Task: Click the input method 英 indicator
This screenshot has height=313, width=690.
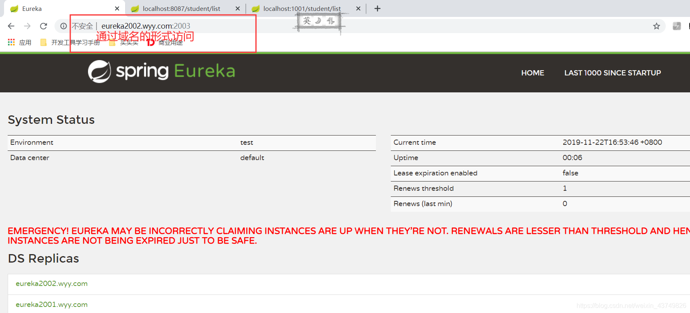Action: pos(307,21)
